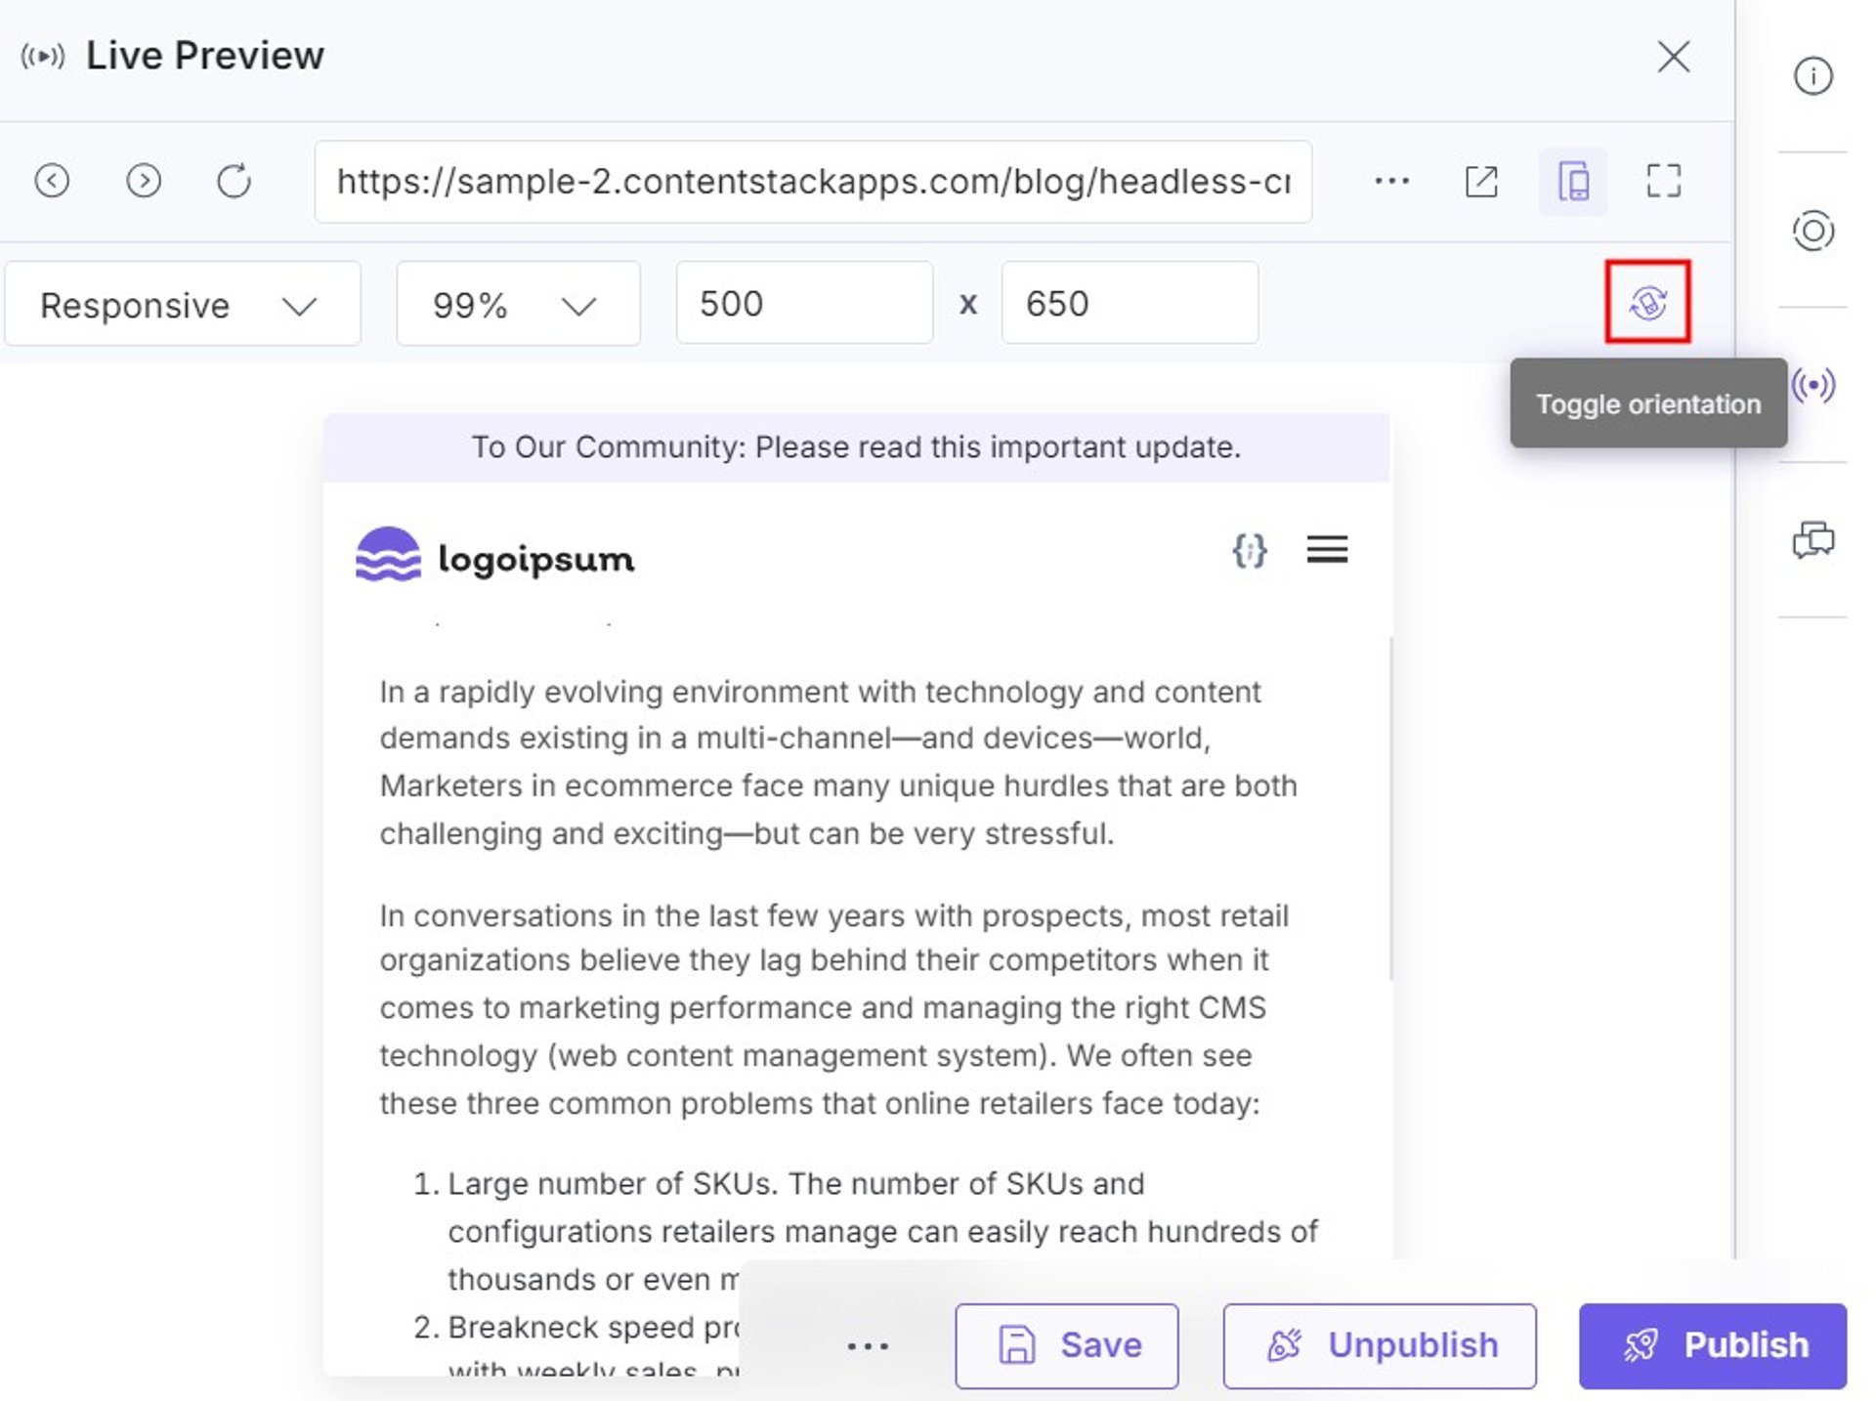Unpublish the entry

[1379, 1345]
